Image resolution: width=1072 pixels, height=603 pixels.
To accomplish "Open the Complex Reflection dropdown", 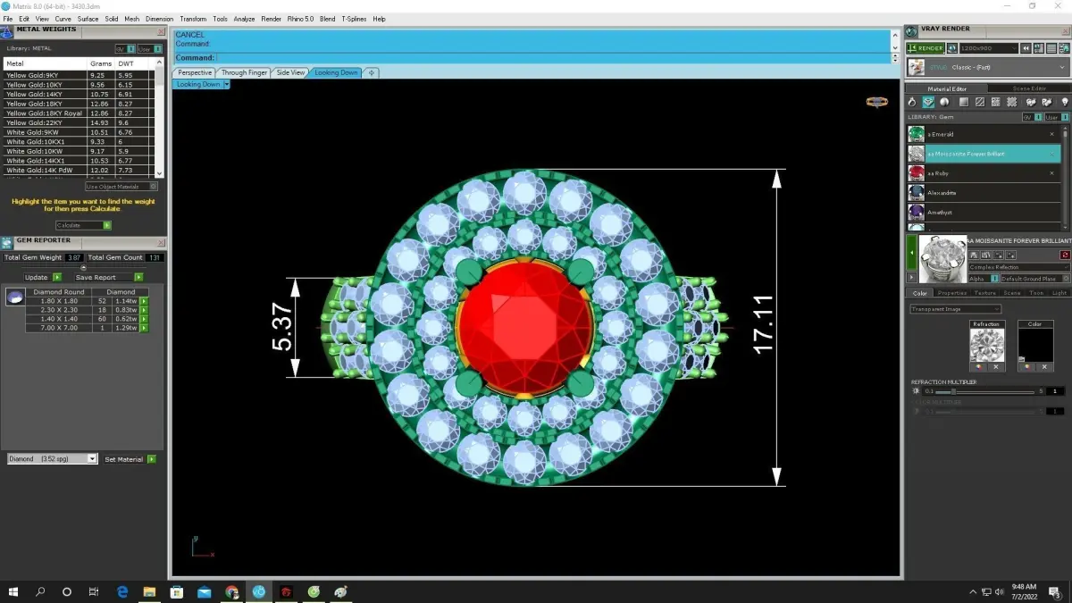I will 1019,267.
